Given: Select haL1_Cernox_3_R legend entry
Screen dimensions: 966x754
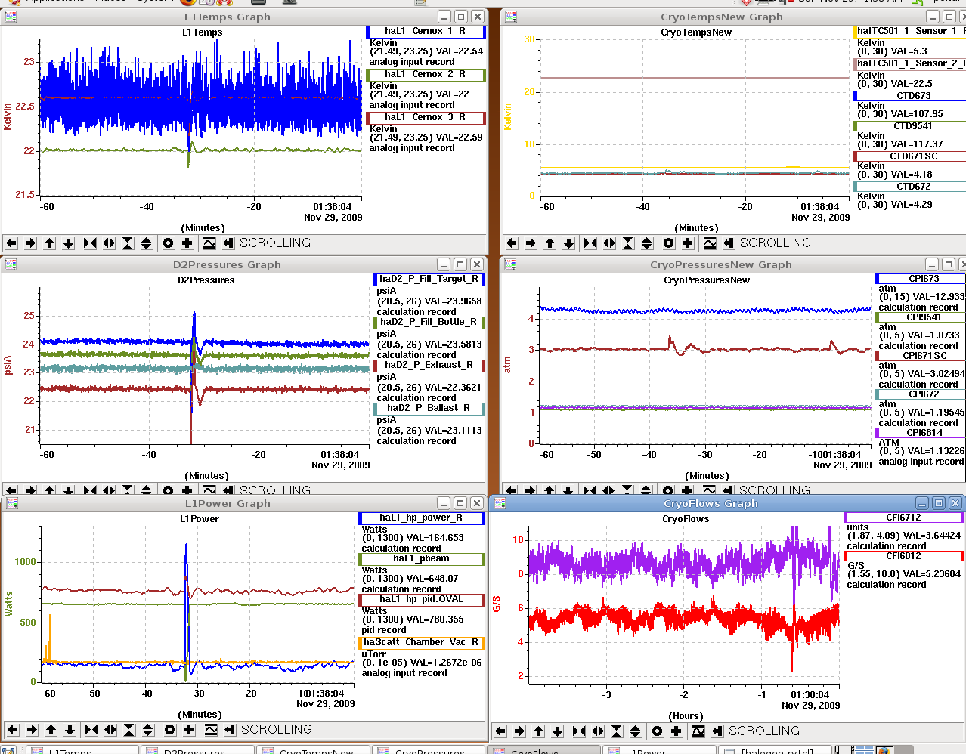Looking at the screenshot, I should tap(426, 118).
